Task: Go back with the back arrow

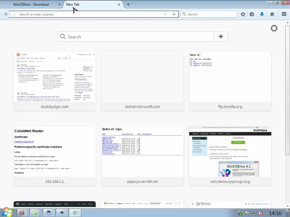Action: (6, 14)
